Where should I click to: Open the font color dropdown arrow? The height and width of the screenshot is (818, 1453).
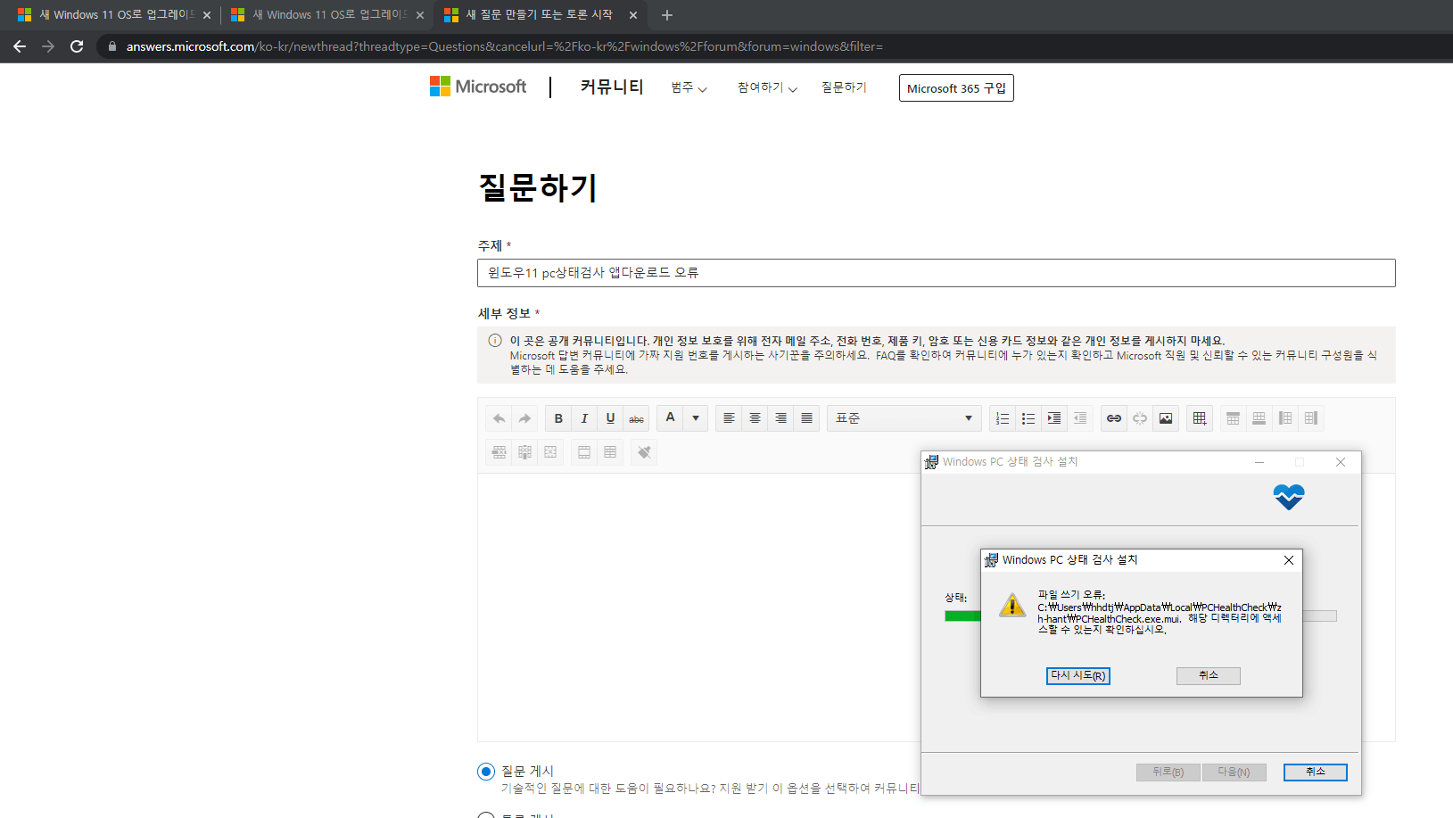click(x=696, y=418)
